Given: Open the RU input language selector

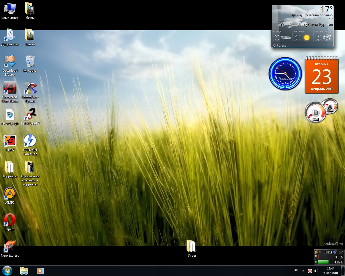Looking at the screenshot, I should click(x=296, y=270).
